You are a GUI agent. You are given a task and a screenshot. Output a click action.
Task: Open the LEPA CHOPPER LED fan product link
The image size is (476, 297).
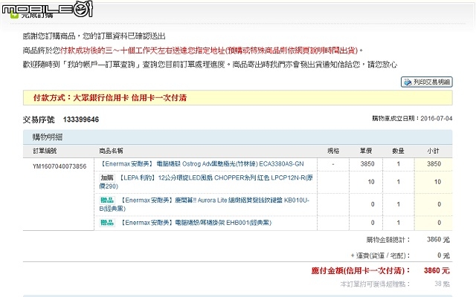coord(206,182)
